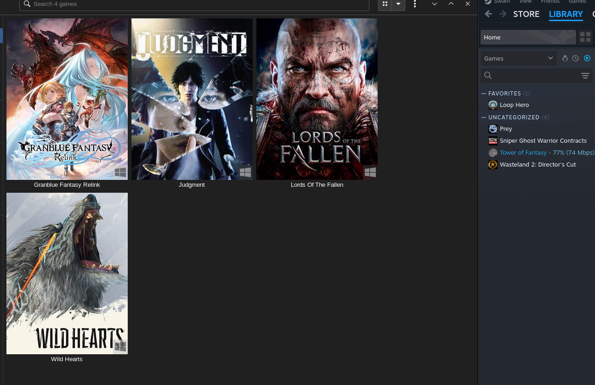This screenshot has width=595, height=385.
Task: Toggle the ready-to-play filter icon
Action: pos(587,58)
